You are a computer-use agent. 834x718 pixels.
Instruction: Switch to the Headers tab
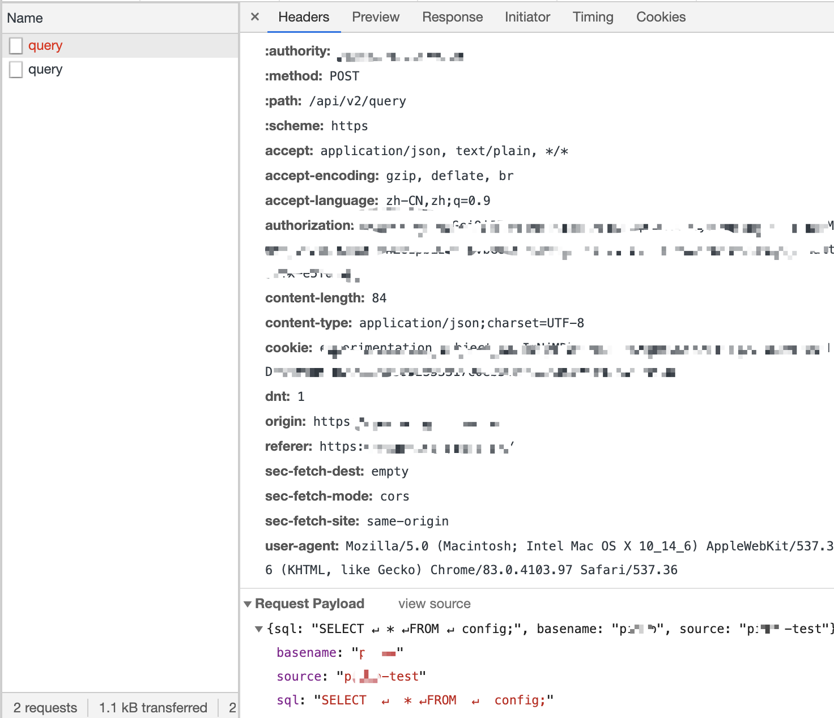[304, 17]
